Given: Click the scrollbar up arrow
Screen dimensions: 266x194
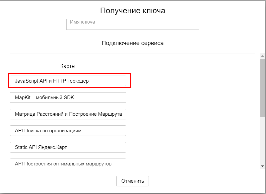Looking at the screenshot, I should pyautogui.click(x=262, y=56).
